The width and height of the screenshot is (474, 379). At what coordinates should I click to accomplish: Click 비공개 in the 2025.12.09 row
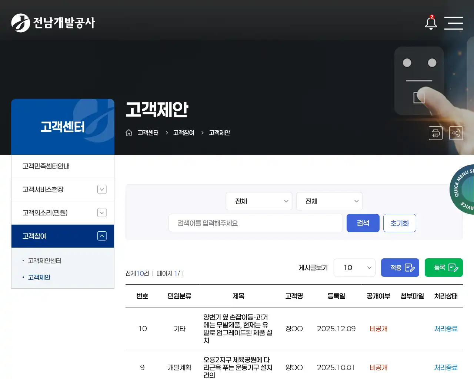pyautogui.click(x=378, y=328)
